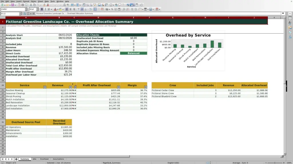Toggle Freeze Rows and Columns
This screenshot has width=293, height=164.
(x=131, y=5)
